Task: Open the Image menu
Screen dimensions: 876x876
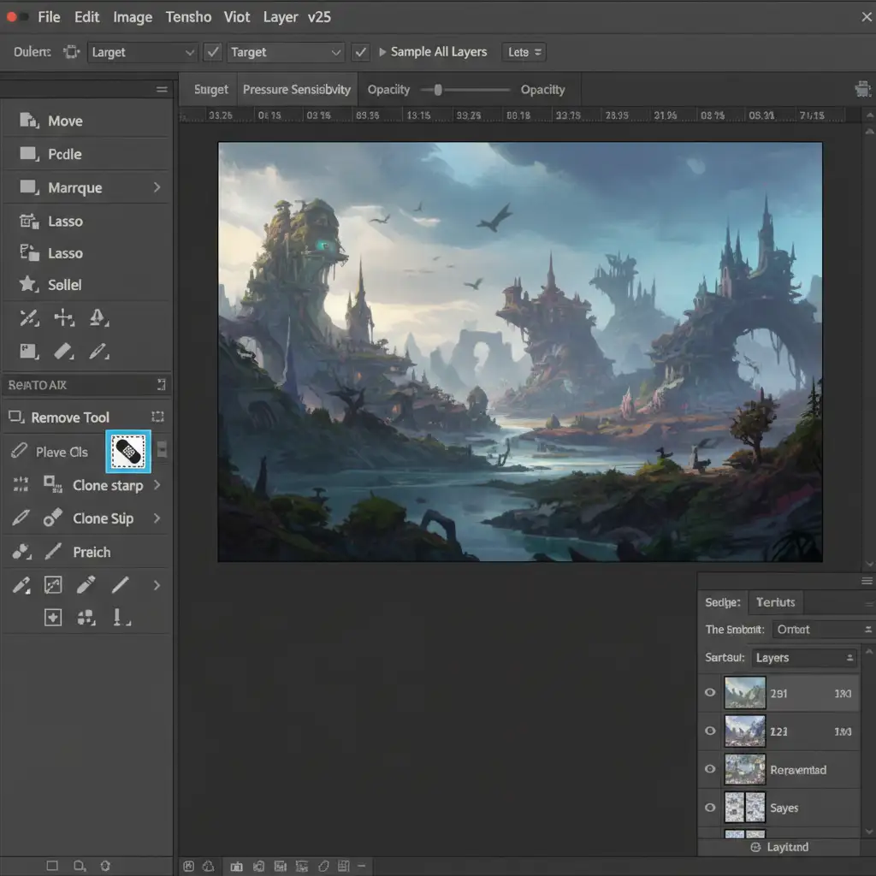Action: point(133,17)
